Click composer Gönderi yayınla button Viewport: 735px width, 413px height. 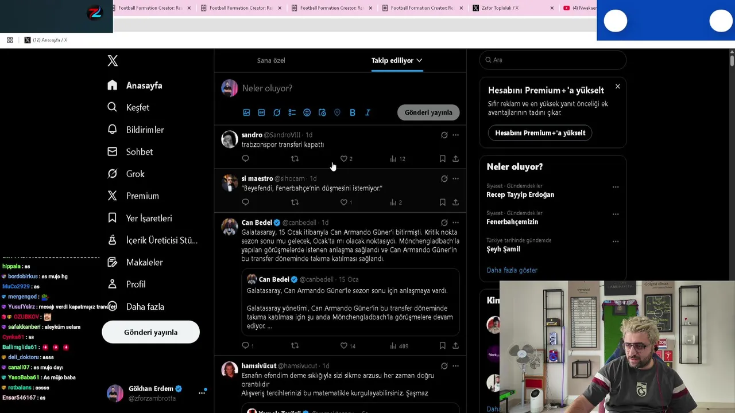coord(428,112)
